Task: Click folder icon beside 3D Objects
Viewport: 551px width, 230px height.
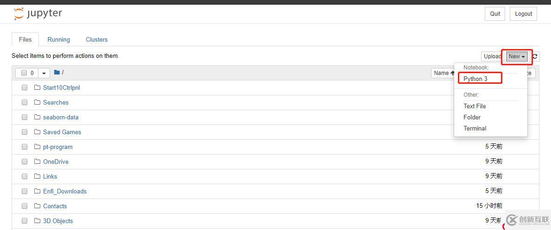Action: point(38,221)
